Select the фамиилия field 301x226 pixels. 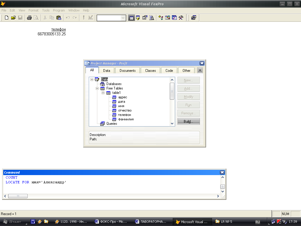point(126,119)
